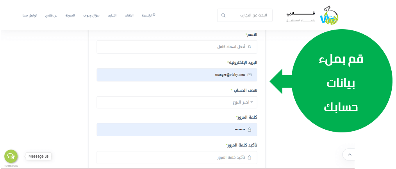This screenshot has width=396, height=169.
Task: Open the الرئيسية home menu item
Action: [x=148, y=16]
